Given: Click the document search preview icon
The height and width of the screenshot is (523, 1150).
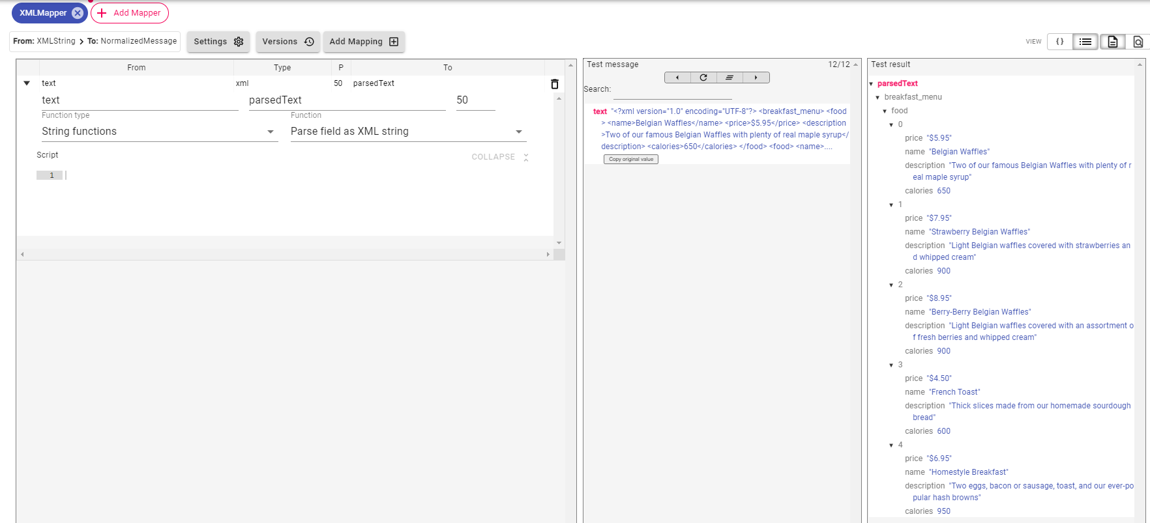Looking at the screenshot, I should pyautogui.click(x=1138, y=42).
